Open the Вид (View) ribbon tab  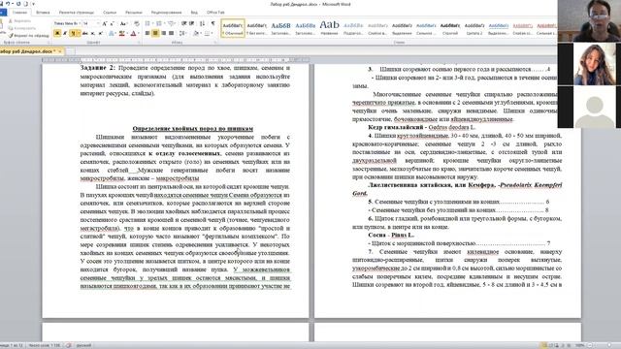coord(194,13)
